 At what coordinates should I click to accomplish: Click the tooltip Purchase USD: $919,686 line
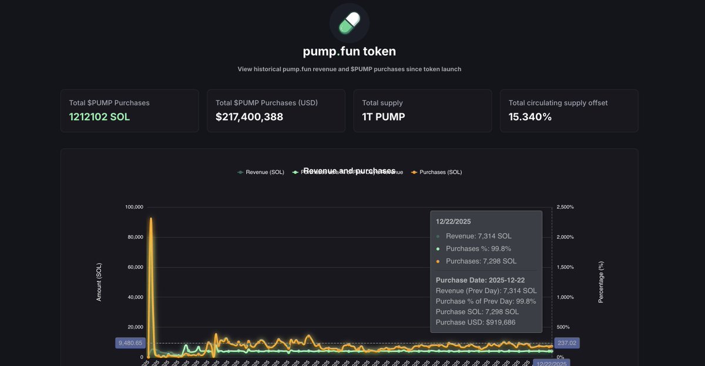coord(477,322)
